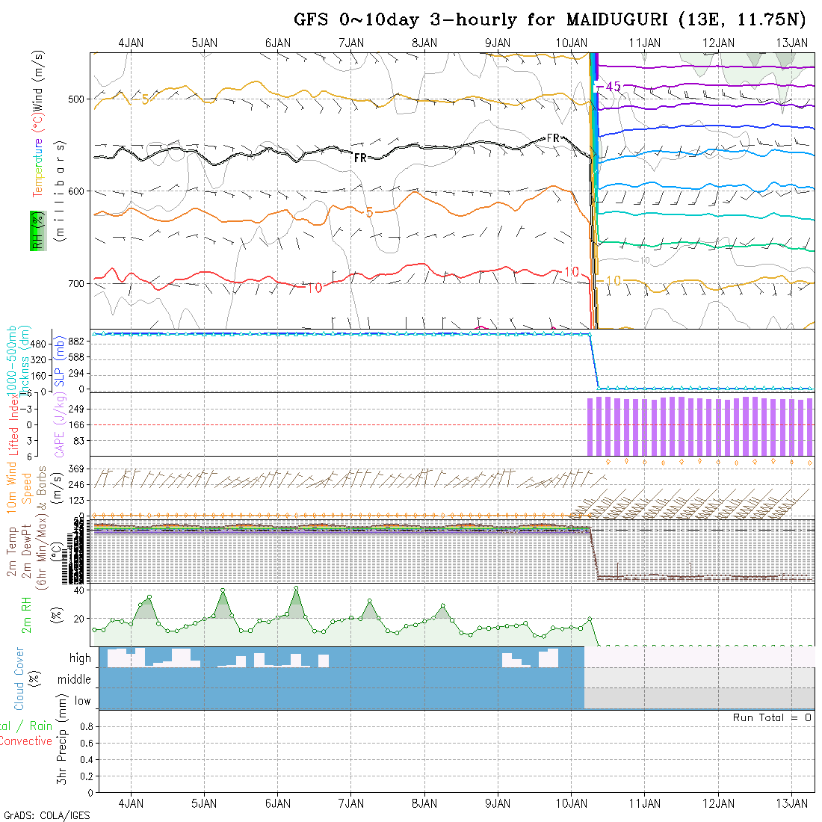This screenshot has height=822, width=822.
Task: Click the 4JAN label on the bottom date axis
Action: [x=131, y=803]
